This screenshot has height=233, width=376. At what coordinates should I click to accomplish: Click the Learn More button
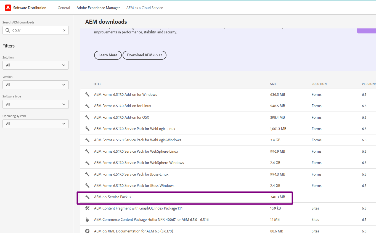click(108, 55)
